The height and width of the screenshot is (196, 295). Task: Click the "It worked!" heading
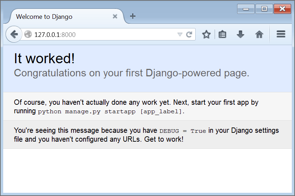[44, 59]
